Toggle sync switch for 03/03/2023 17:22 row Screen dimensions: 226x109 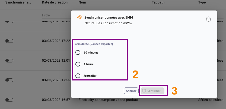9,41
